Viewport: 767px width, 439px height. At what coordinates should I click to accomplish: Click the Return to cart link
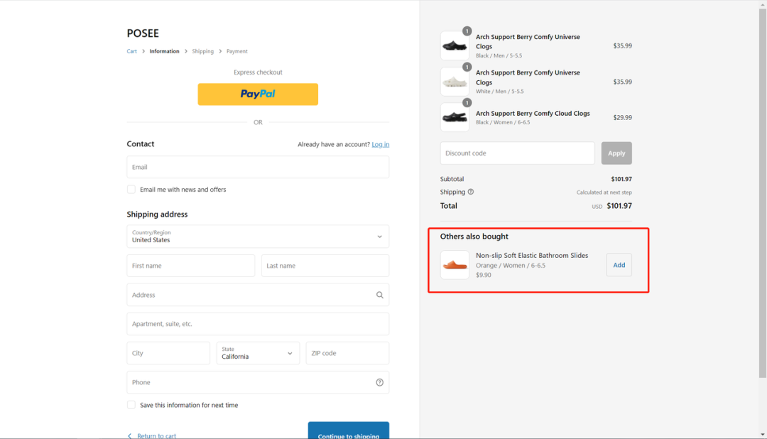[x=156, y=435]
